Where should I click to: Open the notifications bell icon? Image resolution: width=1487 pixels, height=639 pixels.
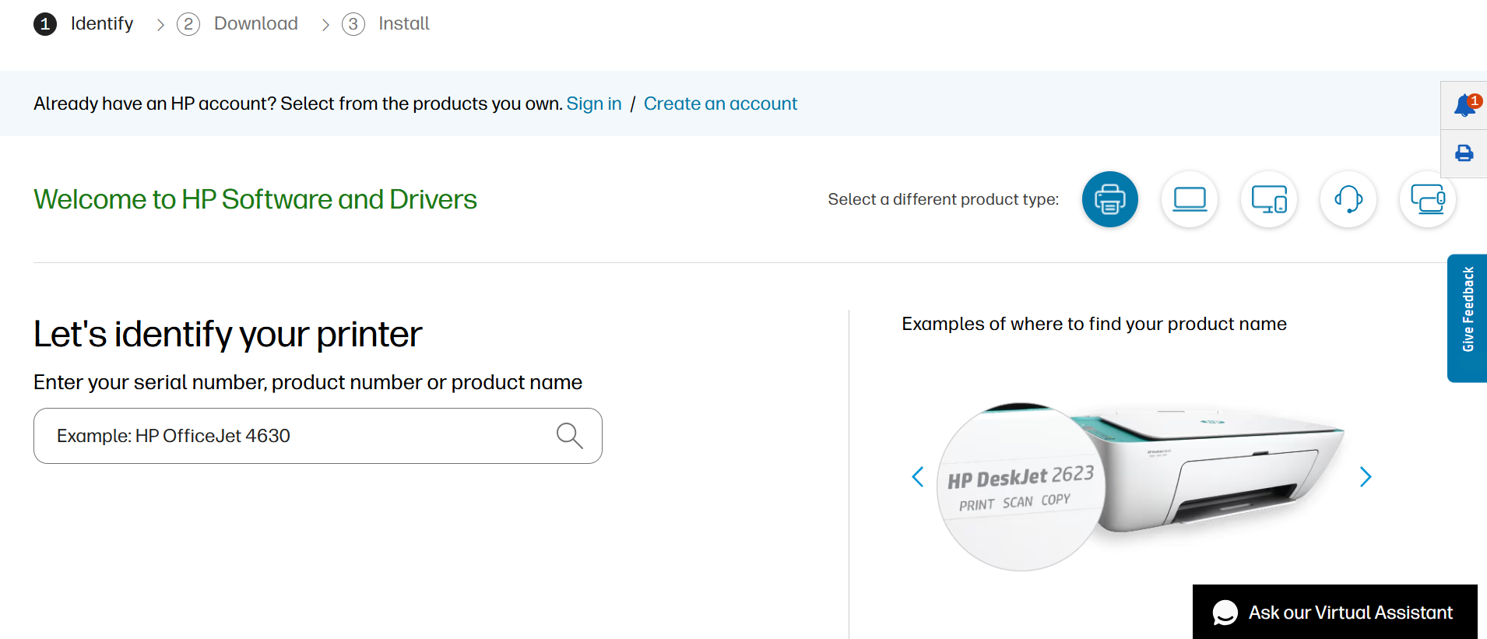[1464, 105]
